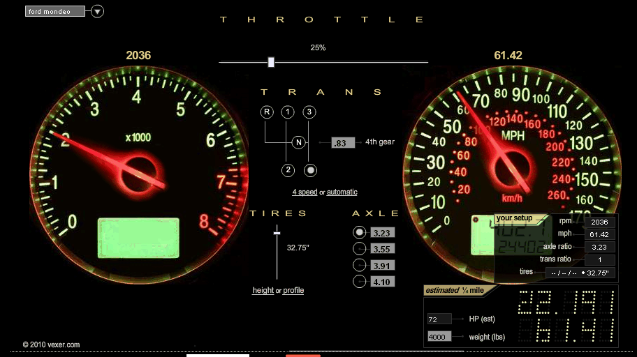
Task: Select 3.23 axle ratio radio
Action: pos(359,233)
